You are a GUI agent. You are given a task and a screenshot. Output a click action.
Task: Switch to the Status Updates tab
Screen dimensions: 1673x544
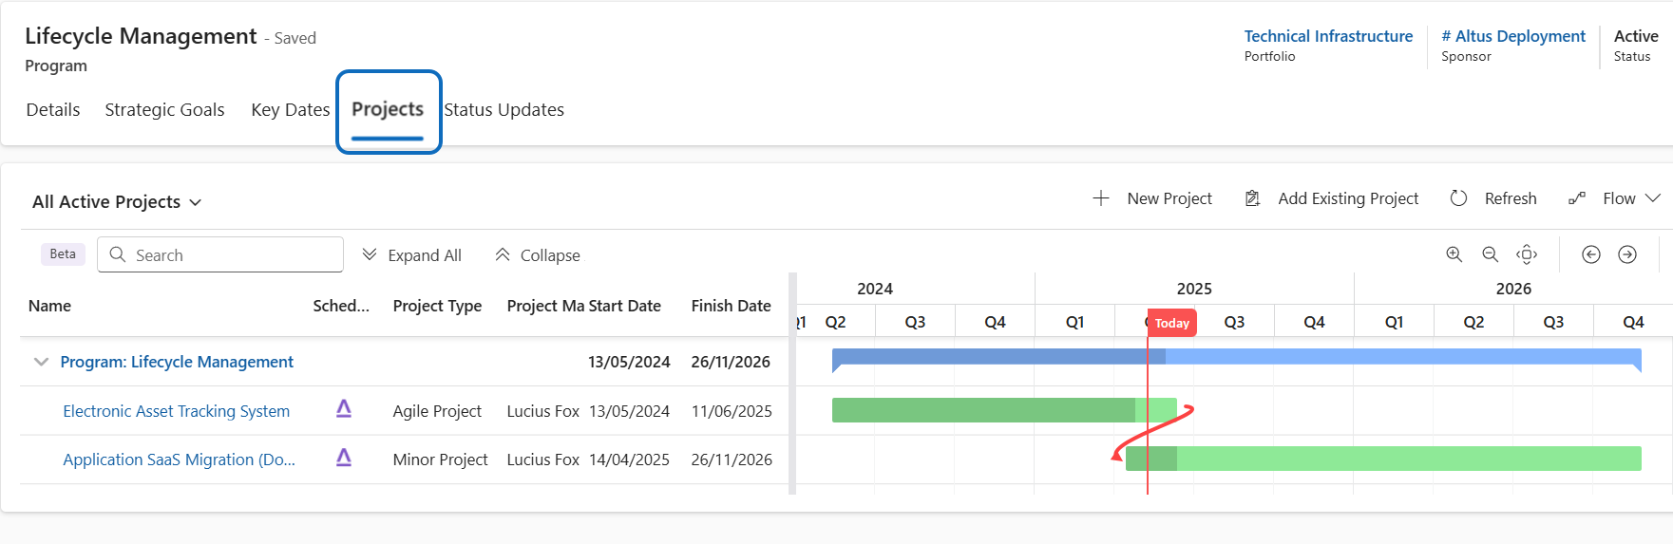pyautogui.click(x=504, y=110)
